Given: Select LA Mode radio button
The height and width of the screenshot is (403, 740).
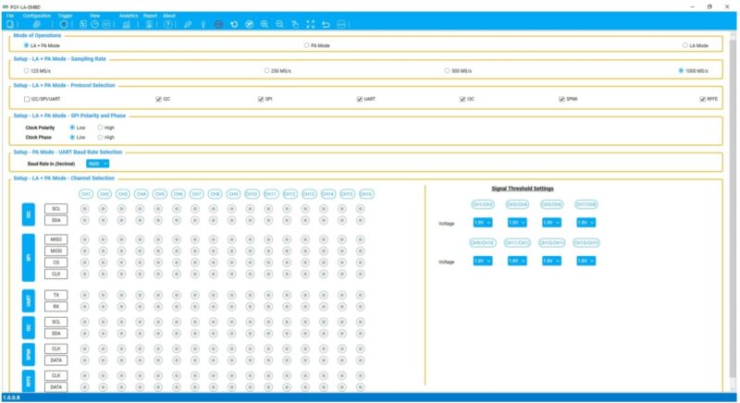Looking at the screenshot, I should pos(685,45).
